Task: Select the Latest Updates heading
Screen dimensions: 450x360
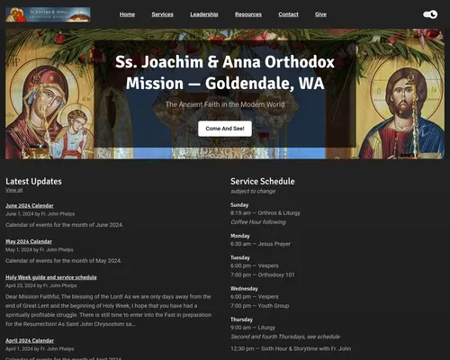Action: point(33,182)
